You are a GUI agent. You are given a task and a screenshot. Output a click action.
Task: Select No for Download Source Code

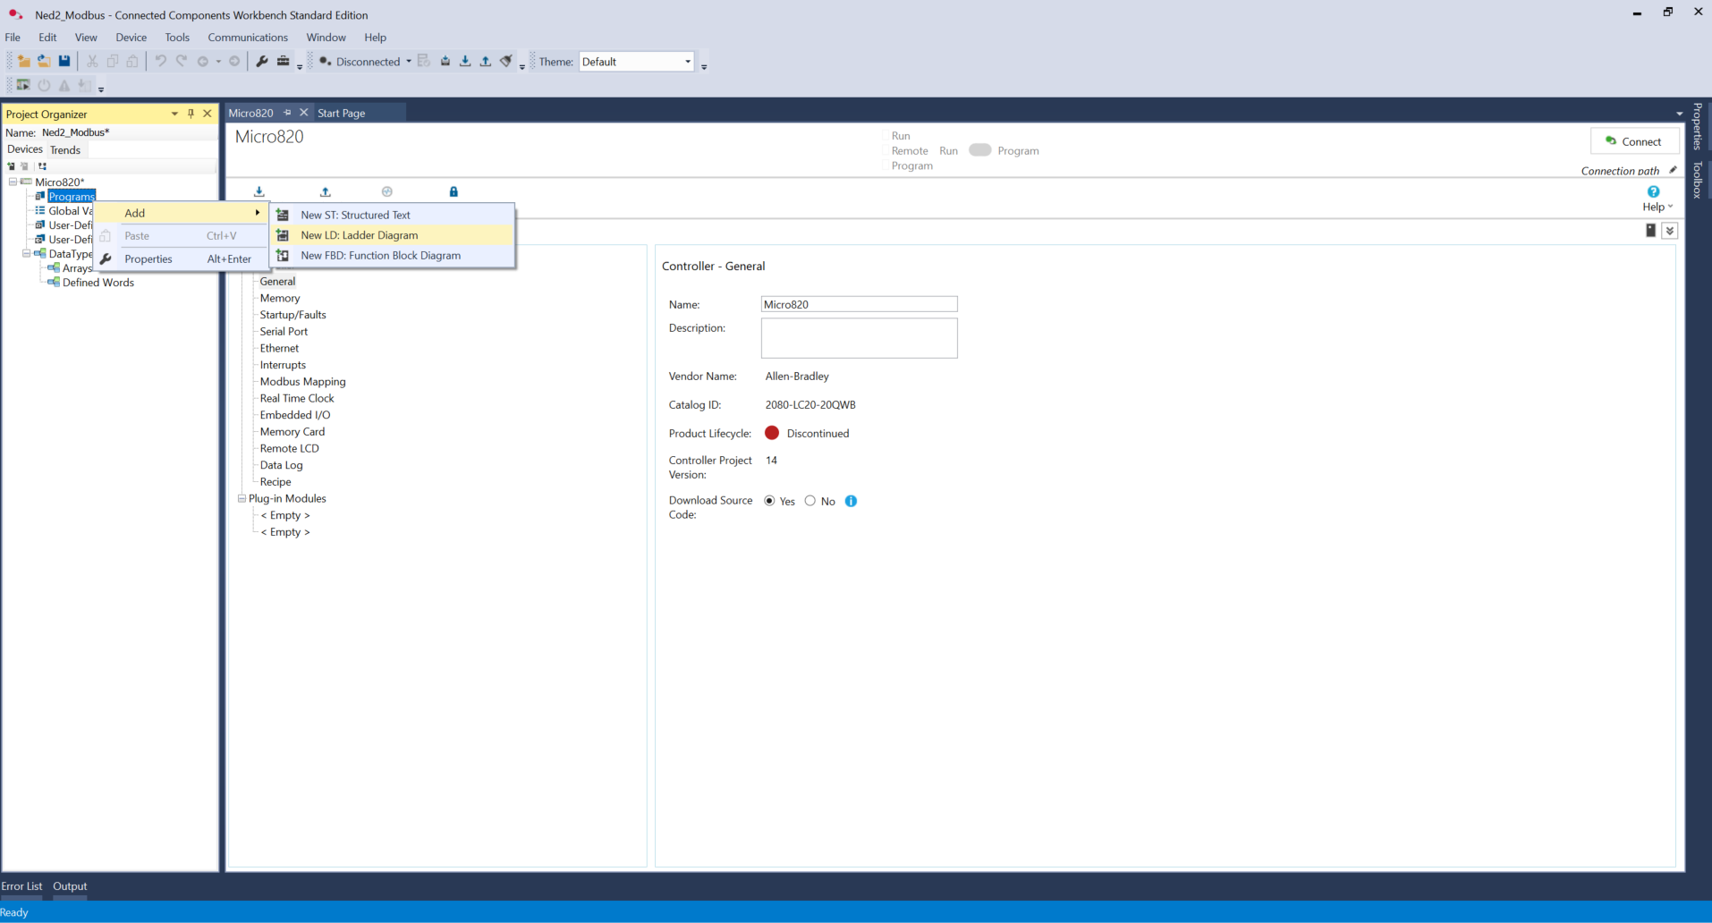click(810, 501)
